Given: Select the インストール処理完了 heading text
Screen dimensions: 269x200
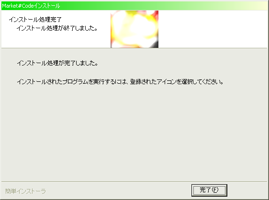Looking at the screenshot, I should 35,20.
